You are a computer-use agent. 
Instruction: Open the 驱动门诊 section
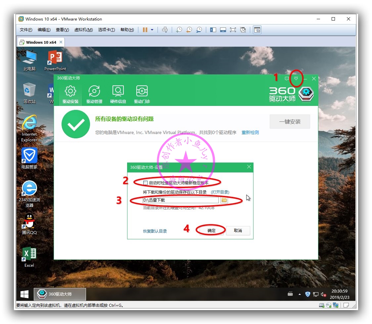142,95
